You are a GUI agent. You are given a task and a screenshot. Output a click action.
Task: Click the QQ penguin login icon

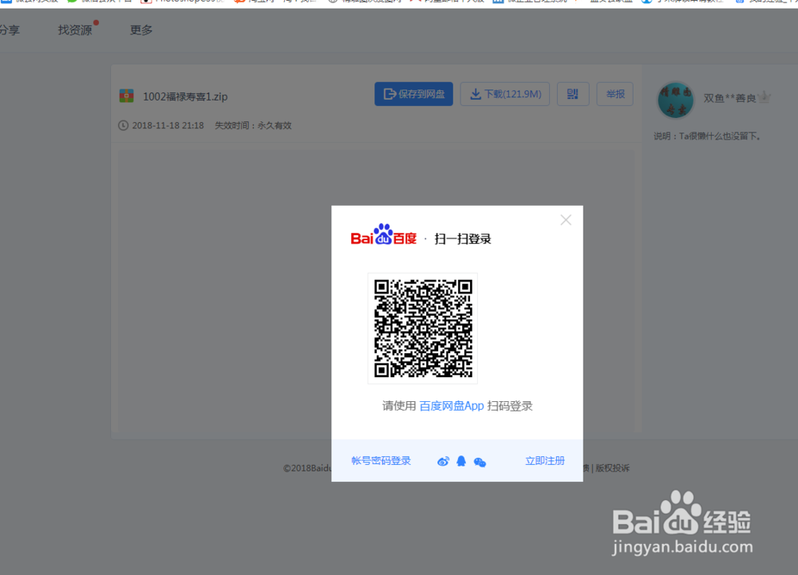[x=461, y=461]
